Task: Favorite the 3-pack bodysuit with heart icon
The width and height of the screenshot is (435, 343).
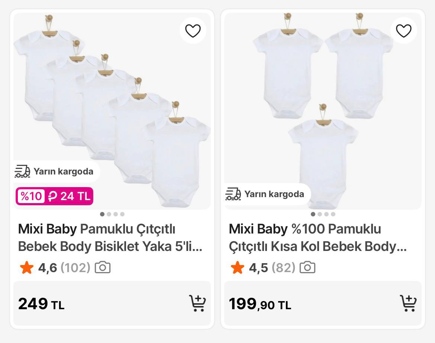Action: pyautogui.click(x=403, y=30)
